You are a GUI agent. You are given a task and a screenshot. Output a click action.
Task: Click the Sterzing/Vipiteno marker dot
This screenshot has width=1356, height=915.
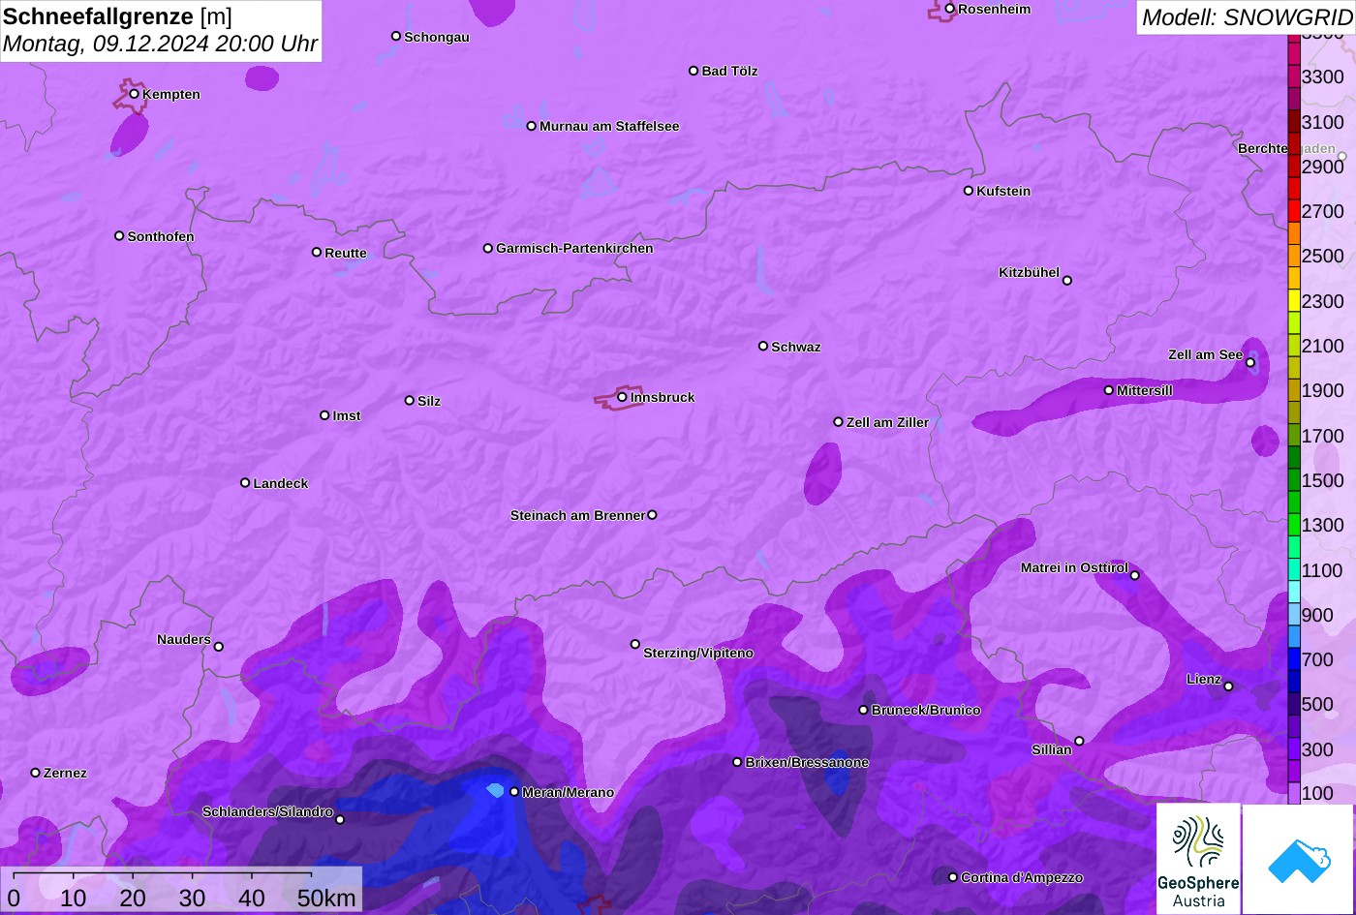pos(635,644)
